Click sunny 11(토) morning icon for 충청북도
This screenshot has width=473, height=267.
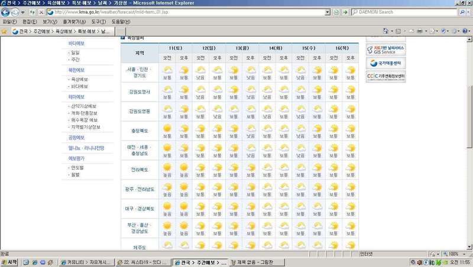pyautogui.click(x=167, y=128)
